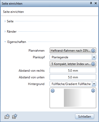Load favorites with folder star icon
Image resolution: width=99 pixels, height=122 pixels.
click(7, 116)
